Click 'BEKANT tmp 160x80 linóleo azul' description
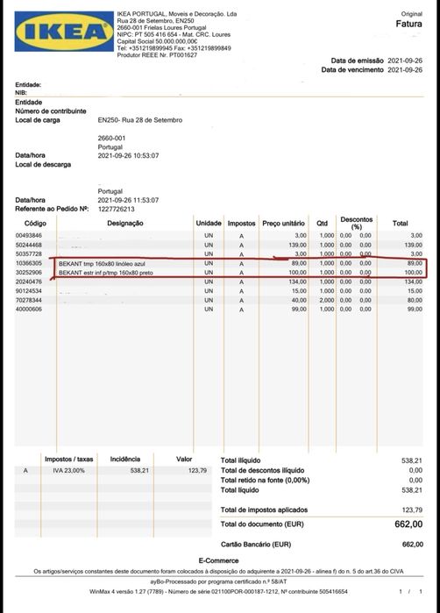440x613 pixels. click(102, 264)
